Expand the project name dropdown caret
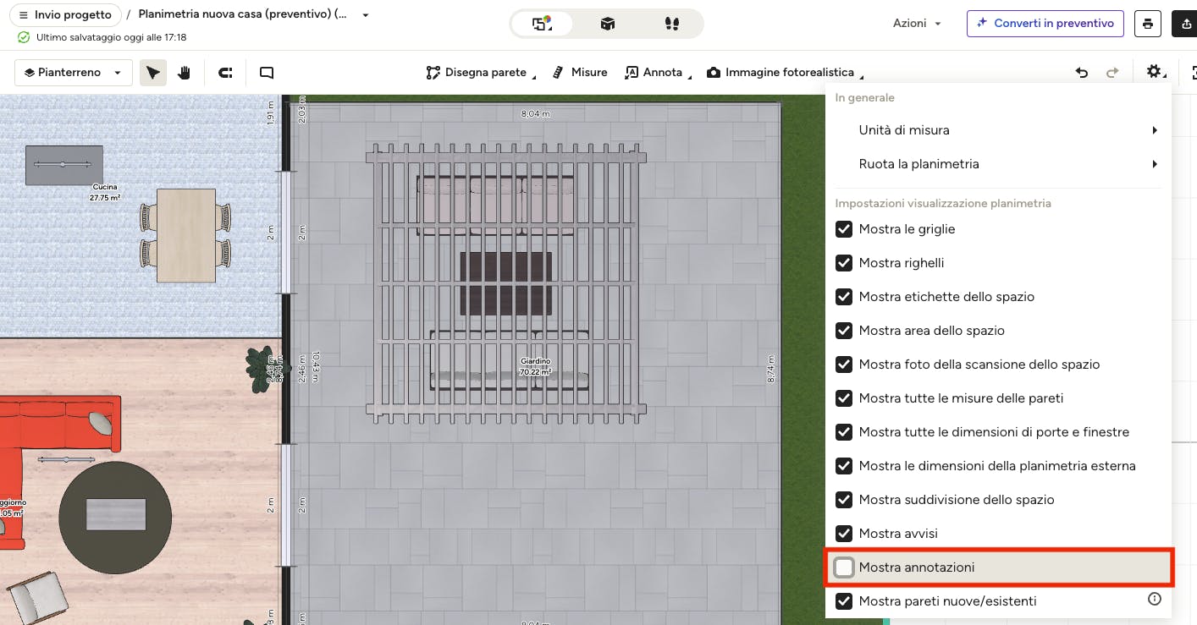The image size is (1197, 625). tap(366, 15)
